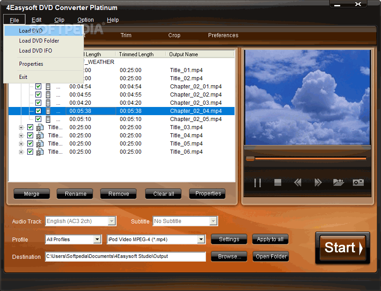This screenshot has height=291, width=381.
Task: Uncheck the Title_06.mp4 checkbox
Action: [30, 151]
